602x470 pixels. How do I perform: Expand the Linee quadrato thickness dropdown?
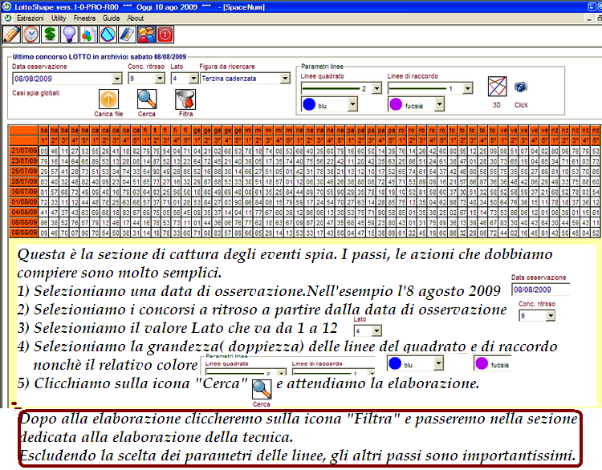tap(376, 88)
